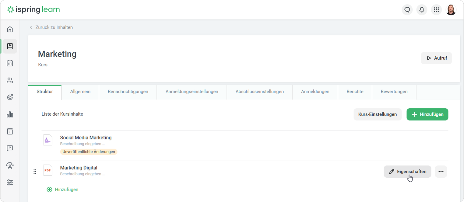This screenshot has width=464, height=202.
Task: Open the users icon in sidebar
Action: 10,80
